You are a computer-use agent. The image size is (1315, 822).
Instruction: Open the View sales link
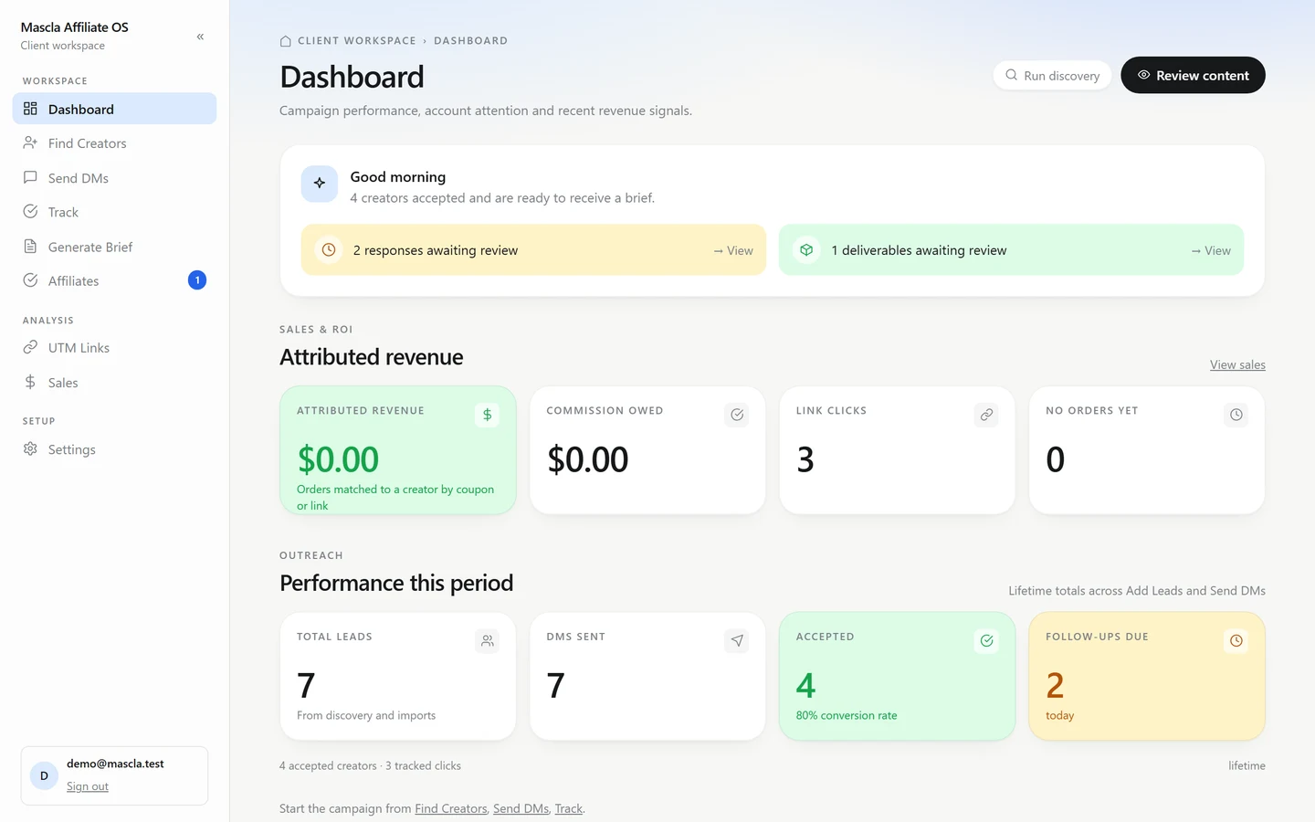click(1237, 364)
